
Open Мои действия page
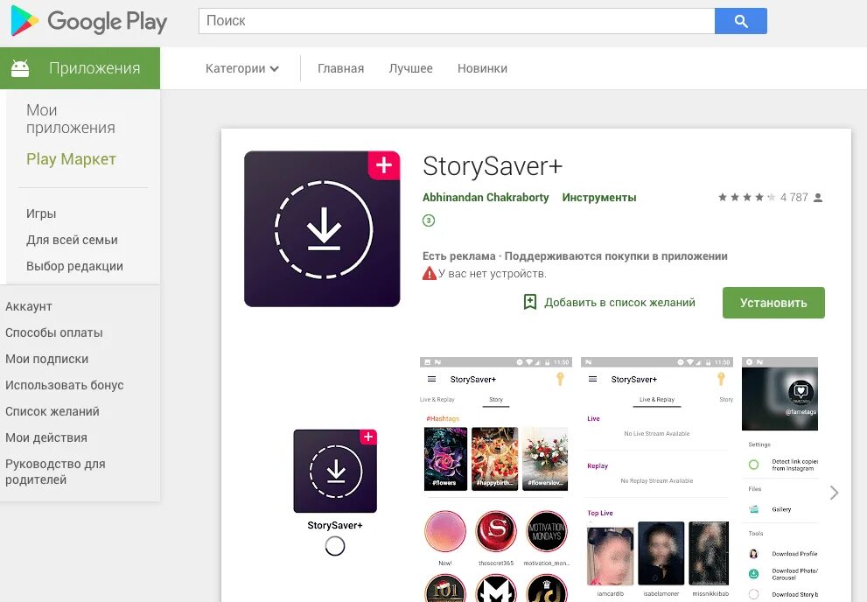coord(46,437)
